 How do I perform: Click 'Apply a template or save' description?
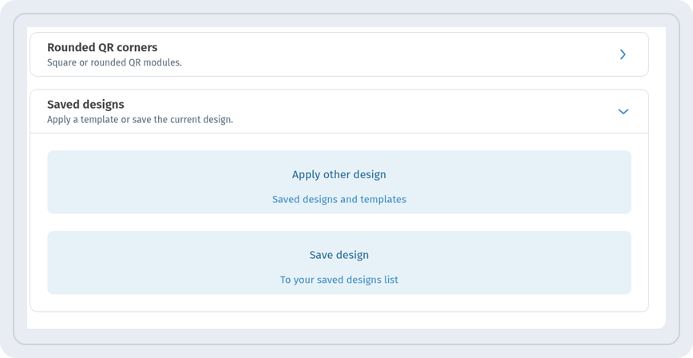tap(140, 120)
